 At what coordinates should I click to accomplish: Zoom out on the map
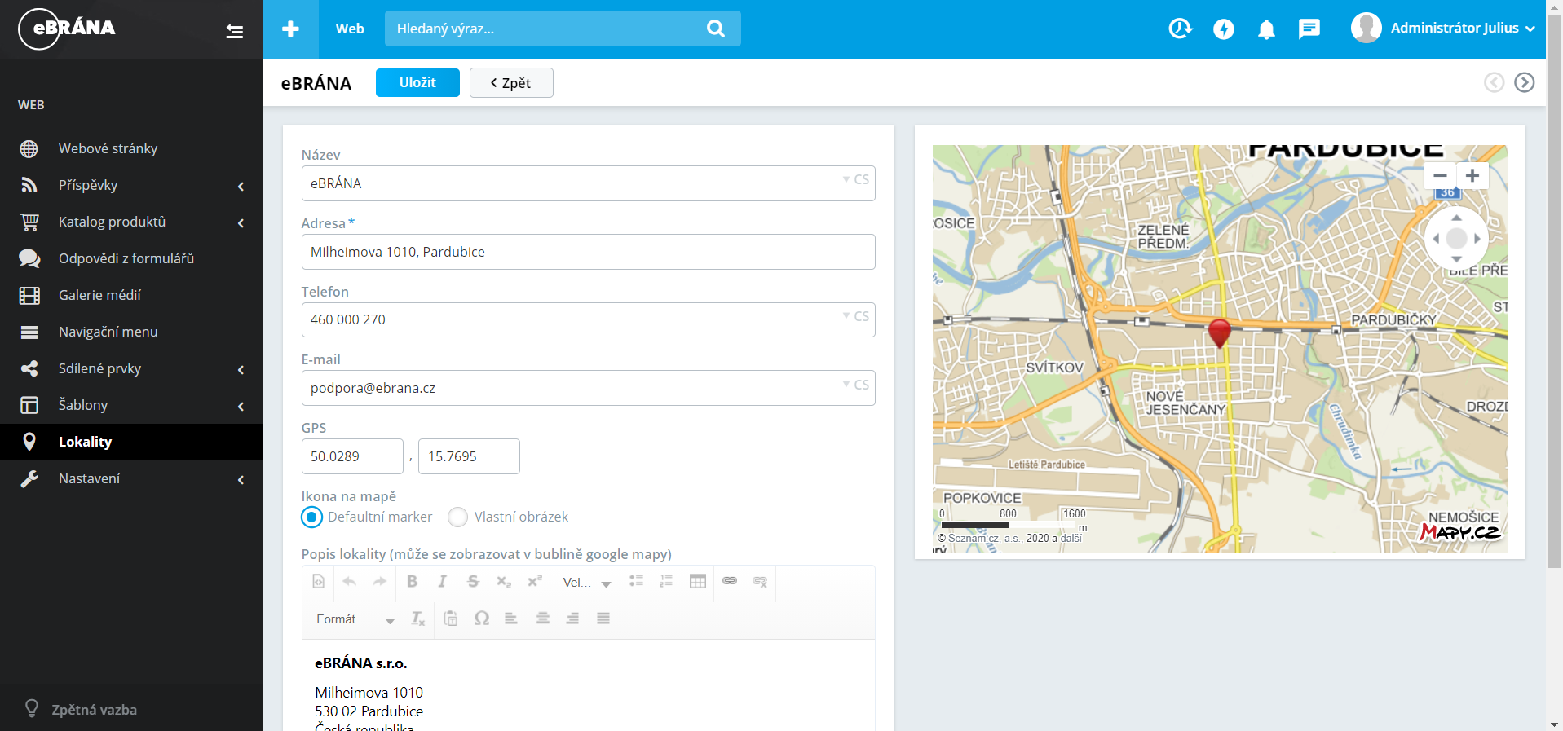(x=1441, y=175)
